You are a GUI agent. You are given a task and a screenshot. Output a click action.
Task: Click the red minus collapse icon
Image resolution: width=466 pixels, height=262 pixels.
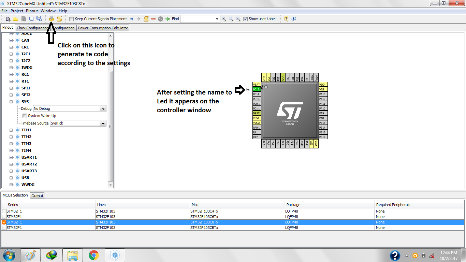tap(153, 19)
